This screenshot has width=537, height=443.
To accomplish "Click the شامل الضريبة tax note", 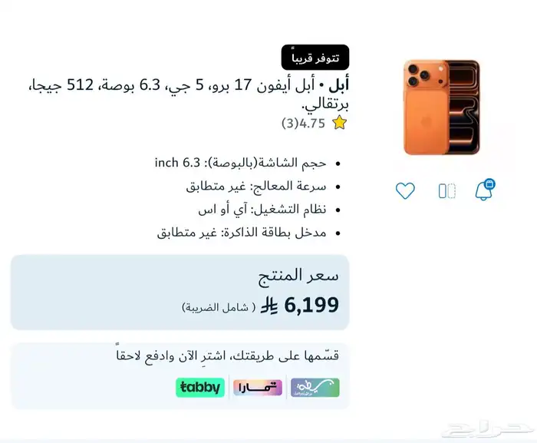I will pos(219,307).
